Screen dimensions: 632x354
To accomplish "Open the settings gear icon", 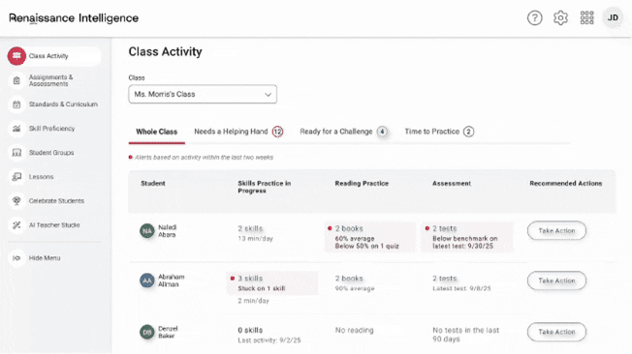I will [x=560, y=17].
